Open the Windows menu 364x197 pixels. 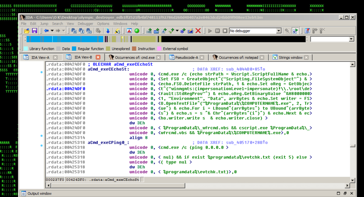120,24
